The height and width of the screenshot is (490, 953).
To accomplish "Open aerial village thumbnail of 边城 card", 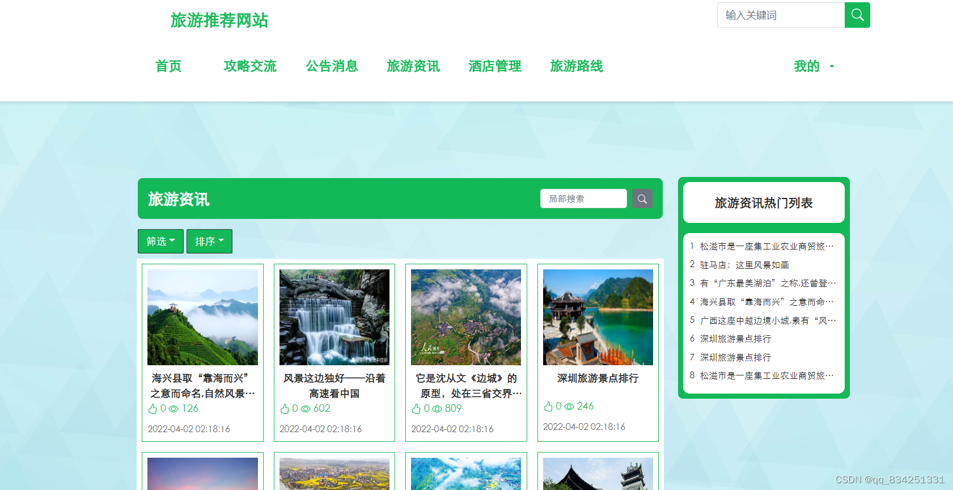I will pos(466,317).
